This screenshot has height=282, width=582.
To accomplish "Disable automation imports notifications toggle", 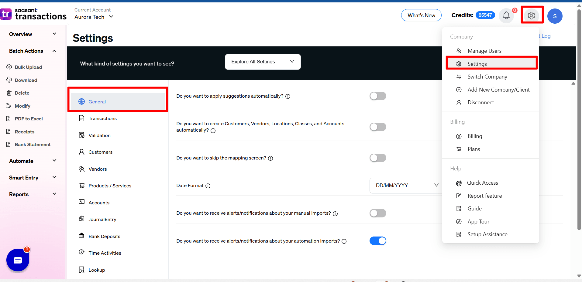I will tap(378, 241).
